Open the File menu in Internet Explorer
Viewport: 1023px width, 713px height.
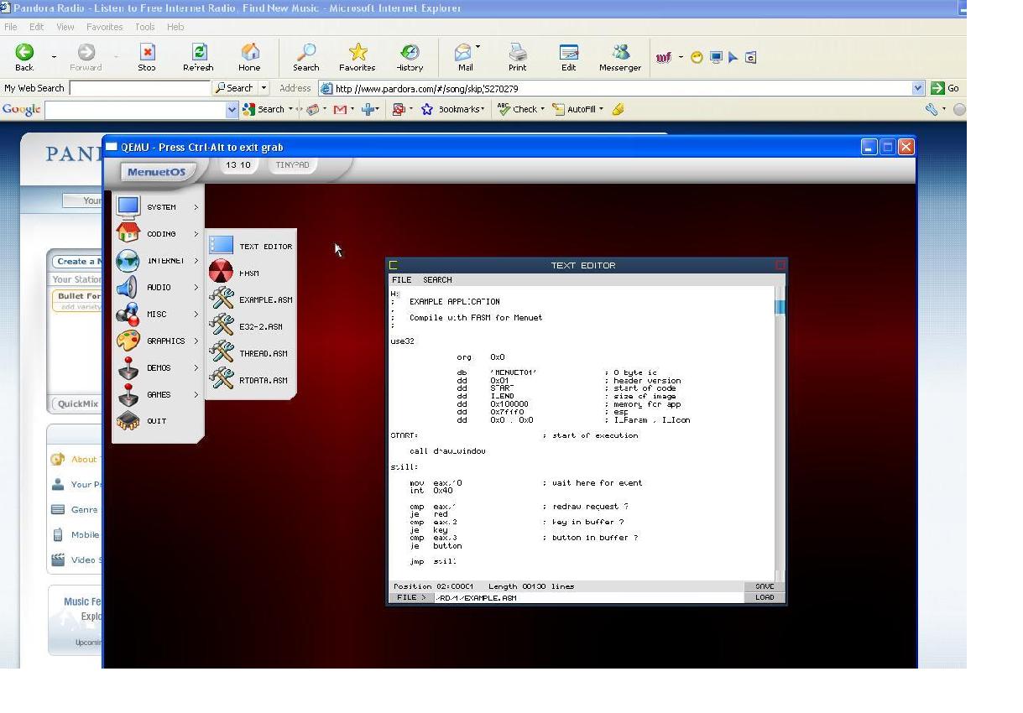pyautogui.click(x=11, y=27)
